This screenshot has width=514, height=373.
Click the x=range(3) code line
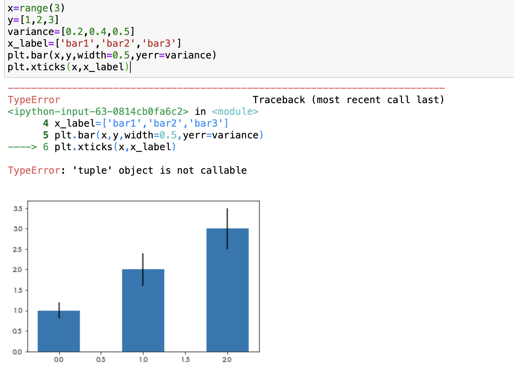pyautogui.click(x=36, y=8)
